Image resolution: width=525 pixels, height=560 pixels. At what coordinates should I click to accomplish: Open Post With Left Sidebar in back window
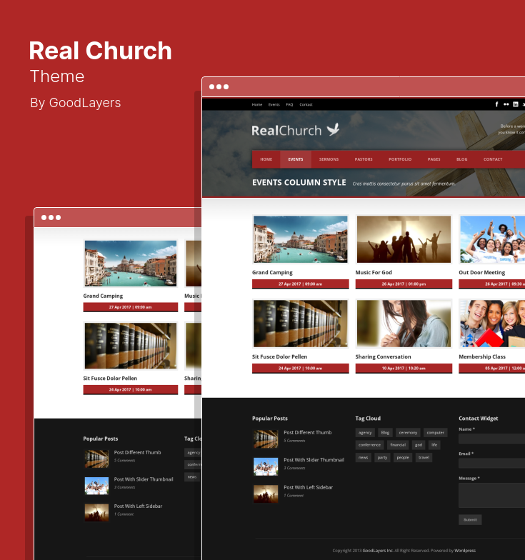pos(139,506)
